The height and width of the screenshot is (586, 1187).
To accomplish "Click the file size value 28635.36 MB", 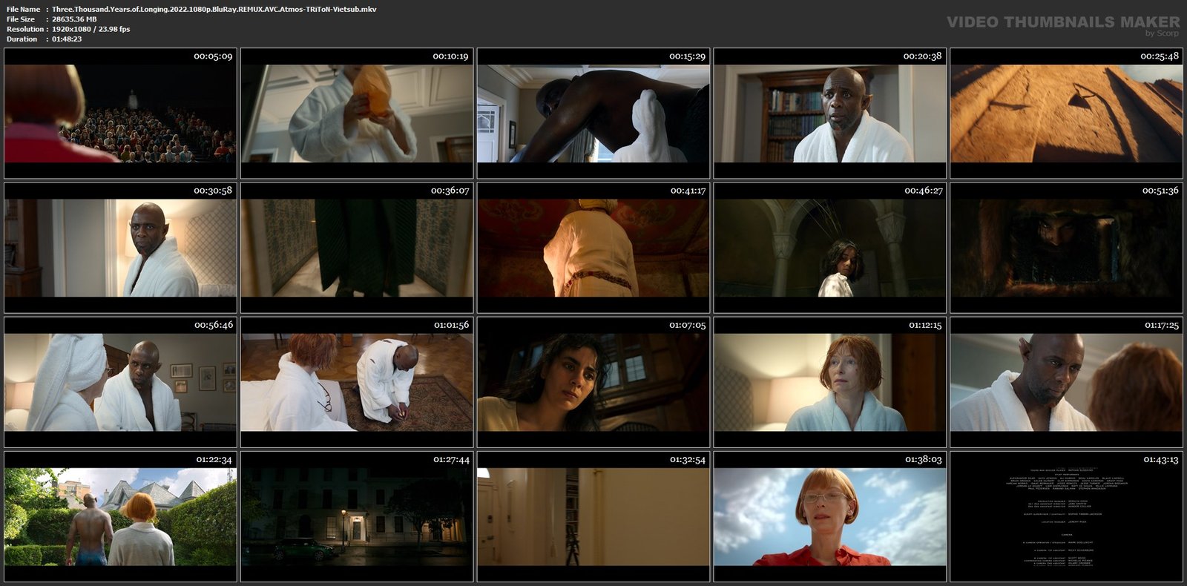I will [74, 19].
